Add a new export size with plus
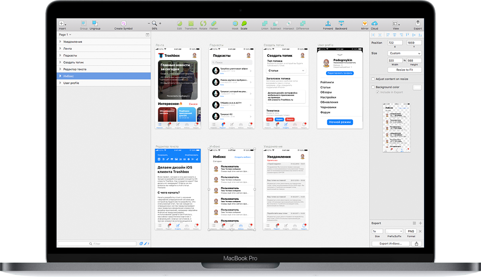The image size is (481, 277). coord(420,223)
